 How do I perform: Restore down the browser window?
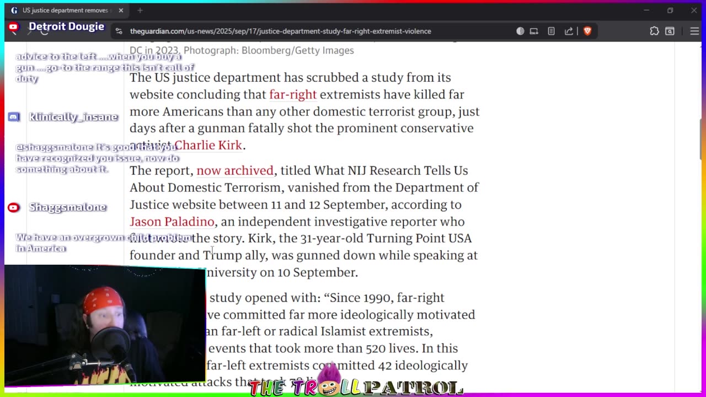tap(670, 10)
